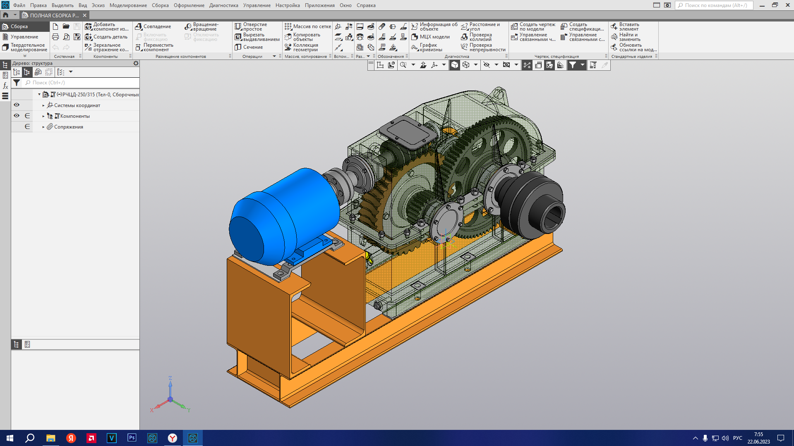The height and width of the screenshot is (446, 794).
Task: Switch to ПОЛНАЯ СБОРКА document tab
Action: pos(54,15)
